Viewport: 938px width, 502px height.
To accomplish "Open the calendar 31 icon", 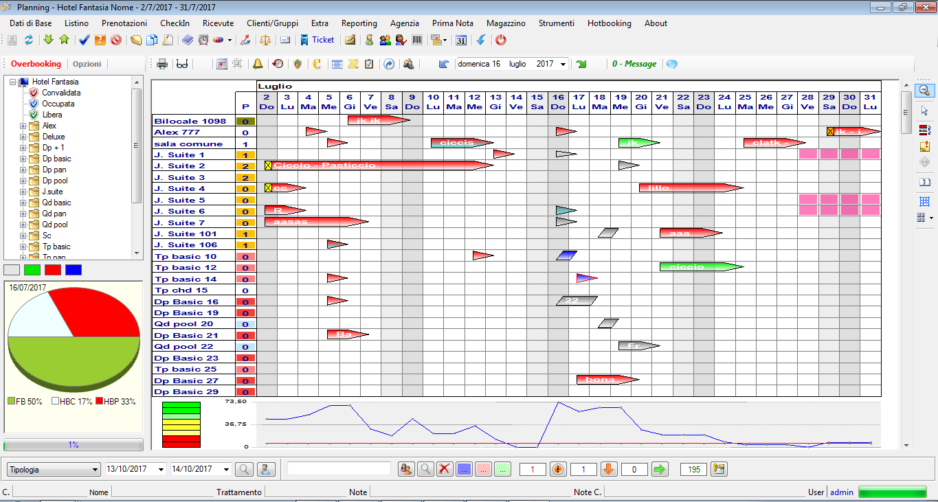I will coord(461,40).
